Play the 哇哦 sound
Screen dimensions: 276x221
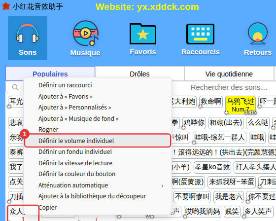(257, 138)
